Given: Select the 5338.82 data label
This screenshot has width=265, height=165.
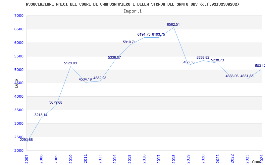Looking at the screenshot, I should [203, 57].
